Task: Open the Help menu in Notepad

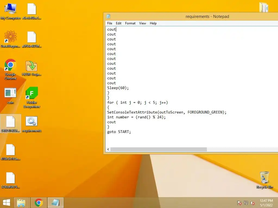Action: 153,23
